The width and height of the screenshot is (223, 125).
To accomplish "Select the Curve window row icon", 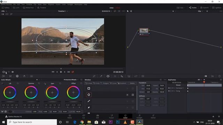I will pyautogui.click(x=89, y=107).
